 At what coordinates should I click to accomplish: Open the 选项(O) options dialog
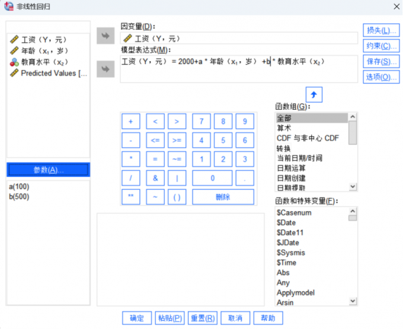click(381, 77)
